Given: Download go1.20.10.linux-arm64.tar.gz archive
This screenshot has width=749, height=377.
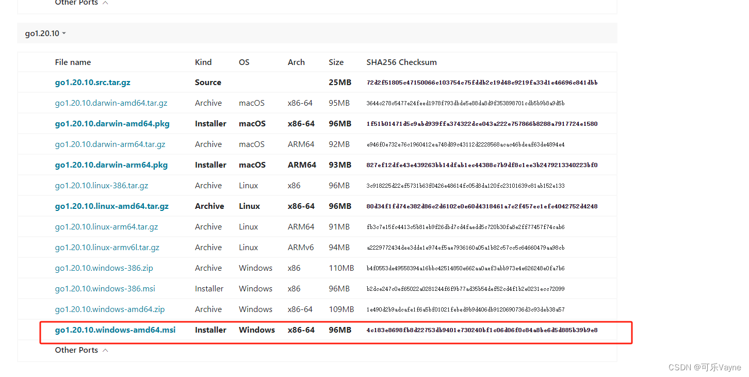Looking at the screenshot, I should pyautogui.click(x=106, y=227).
